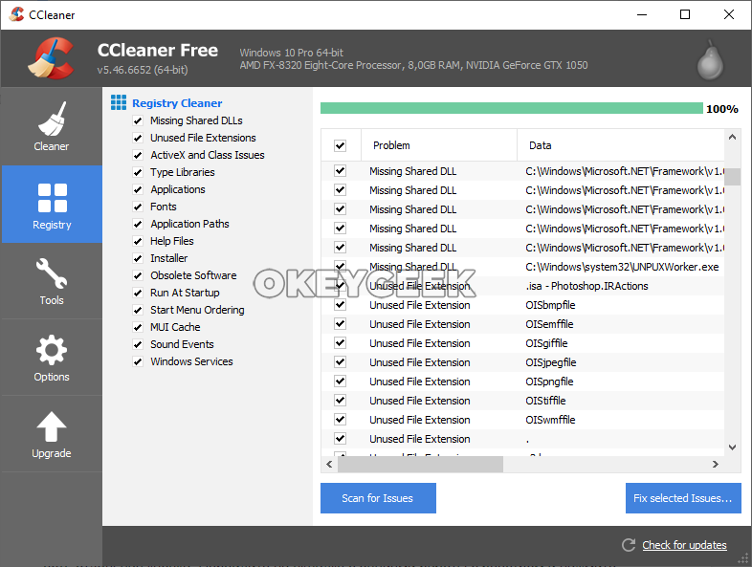This screenshot has height=567, width=752.
Task: Open the Cleaner section broom icon
Action: pyautogui.click(x=52, y=119)
